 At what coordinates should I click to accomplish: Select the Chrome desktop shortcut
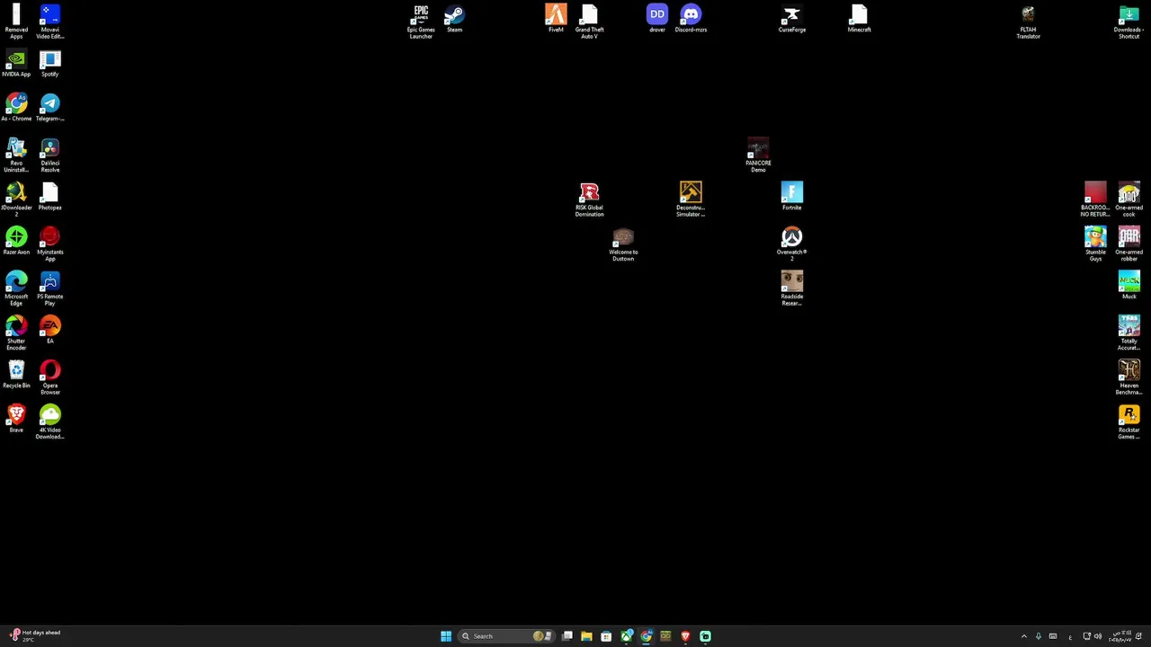16,108
